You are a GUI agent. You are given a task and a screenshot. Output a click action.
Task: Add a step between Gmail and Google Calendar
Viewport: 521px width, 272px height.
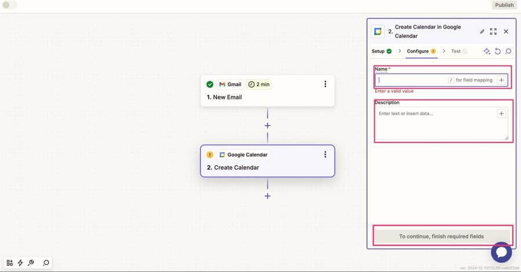tap(267, 126)
